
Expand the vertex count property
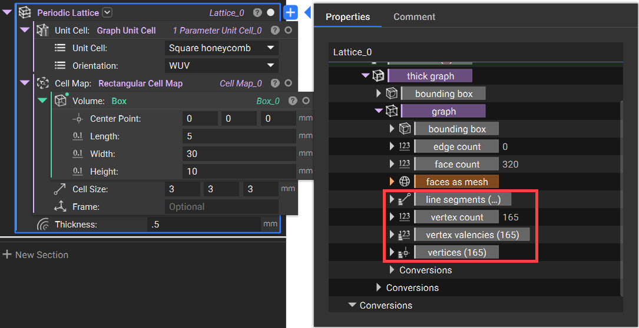[x=392, y=217]
